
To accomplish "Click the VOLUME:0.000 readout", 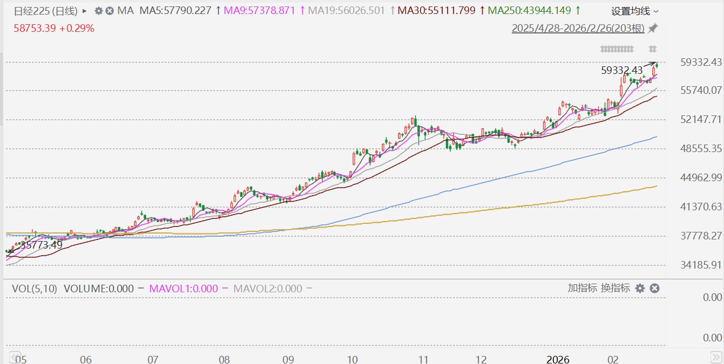I will click(99, 289).
